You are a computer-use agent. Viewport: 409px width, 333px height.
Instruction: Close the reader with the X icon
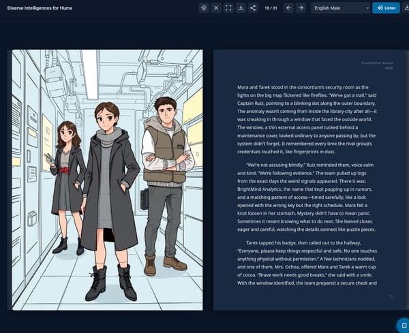click(x=216, y=7)
